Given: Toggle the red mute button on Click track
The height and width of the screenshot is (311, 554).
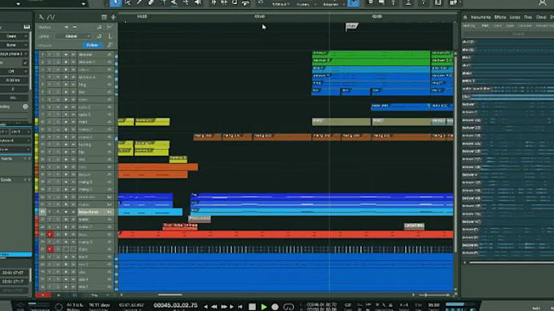Looking at the screenshot, I should (x=51, y=249).
